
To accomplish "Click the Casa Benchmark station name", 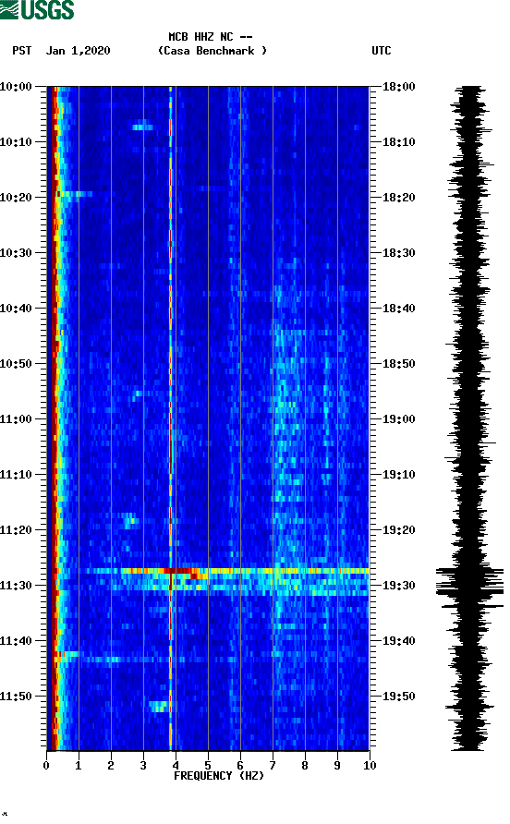I will (212, 51).
